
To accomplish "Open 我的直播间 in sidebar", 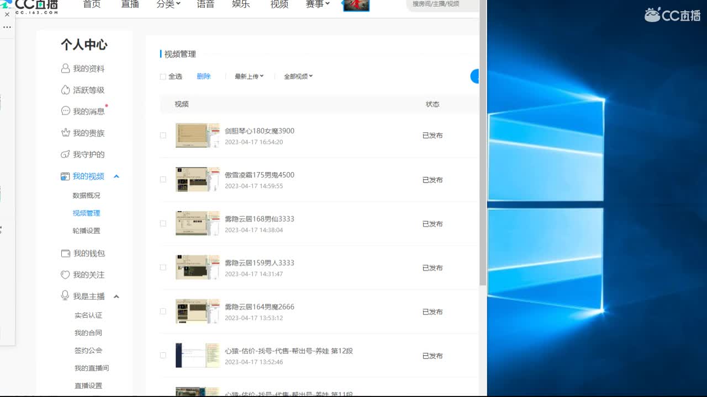I will [92, 368].
